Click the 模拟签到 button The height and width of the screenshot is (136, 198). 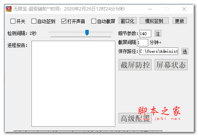[154, 21]
